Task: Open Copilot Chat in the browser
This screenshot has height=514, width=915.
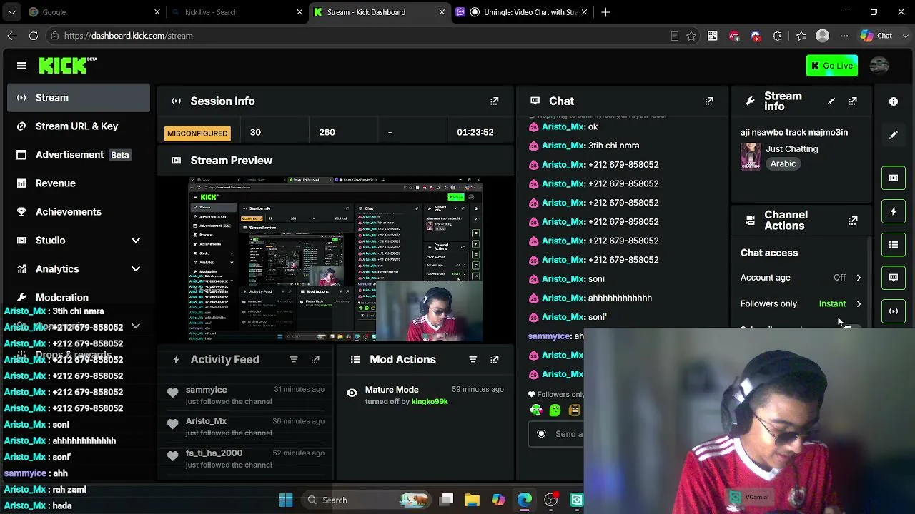Action: [x=876, y=36]
